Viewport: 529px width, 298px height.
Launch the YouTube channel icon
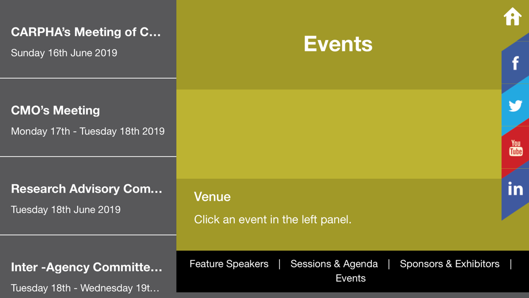point(516,148)
